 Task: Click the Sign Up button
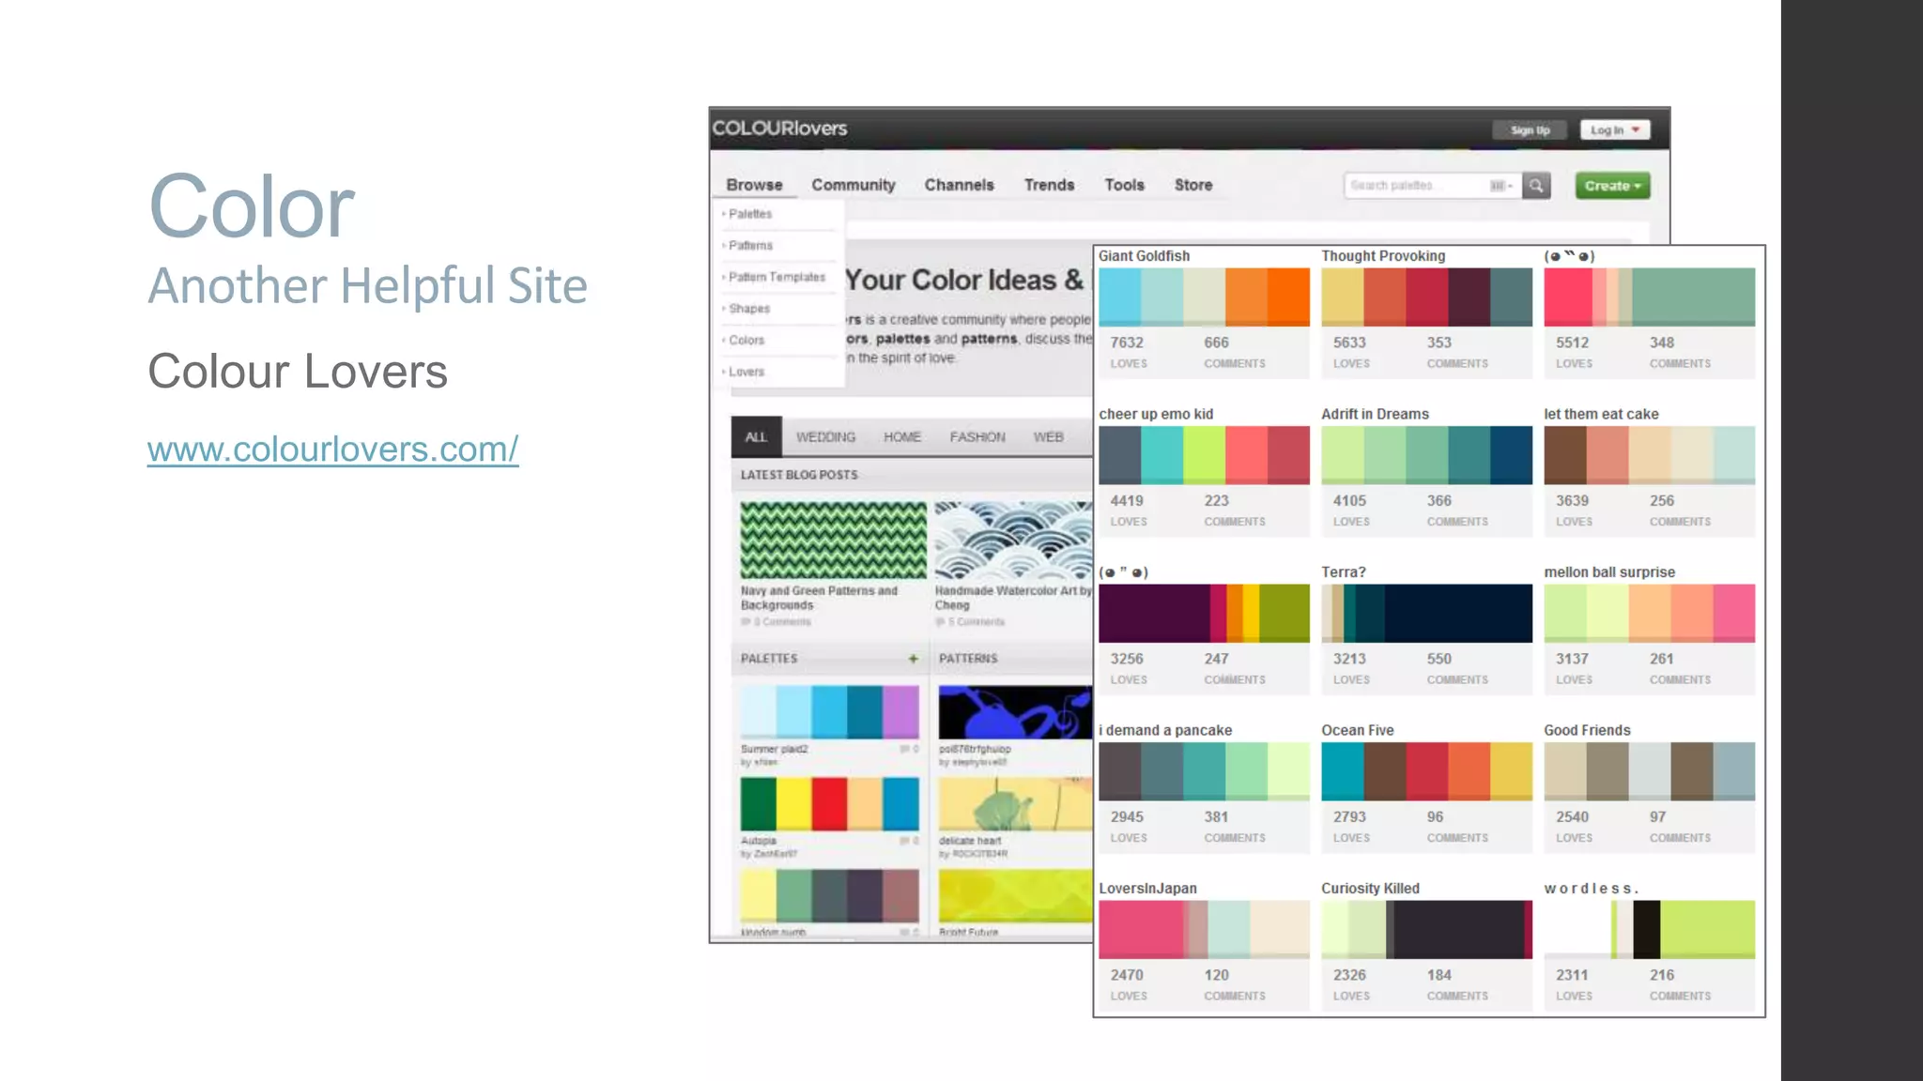[x=1530, y=130]
